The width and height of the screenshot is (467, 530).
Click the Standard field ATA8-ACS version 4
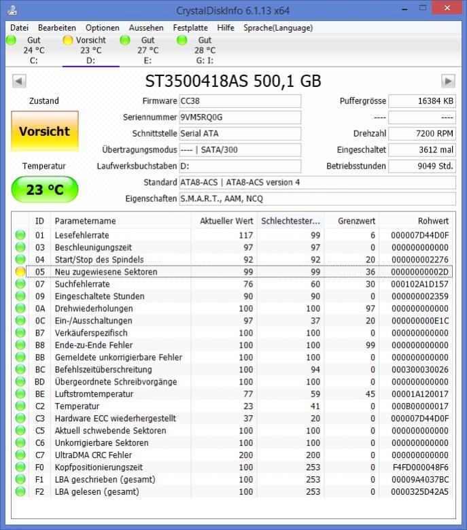317,183
